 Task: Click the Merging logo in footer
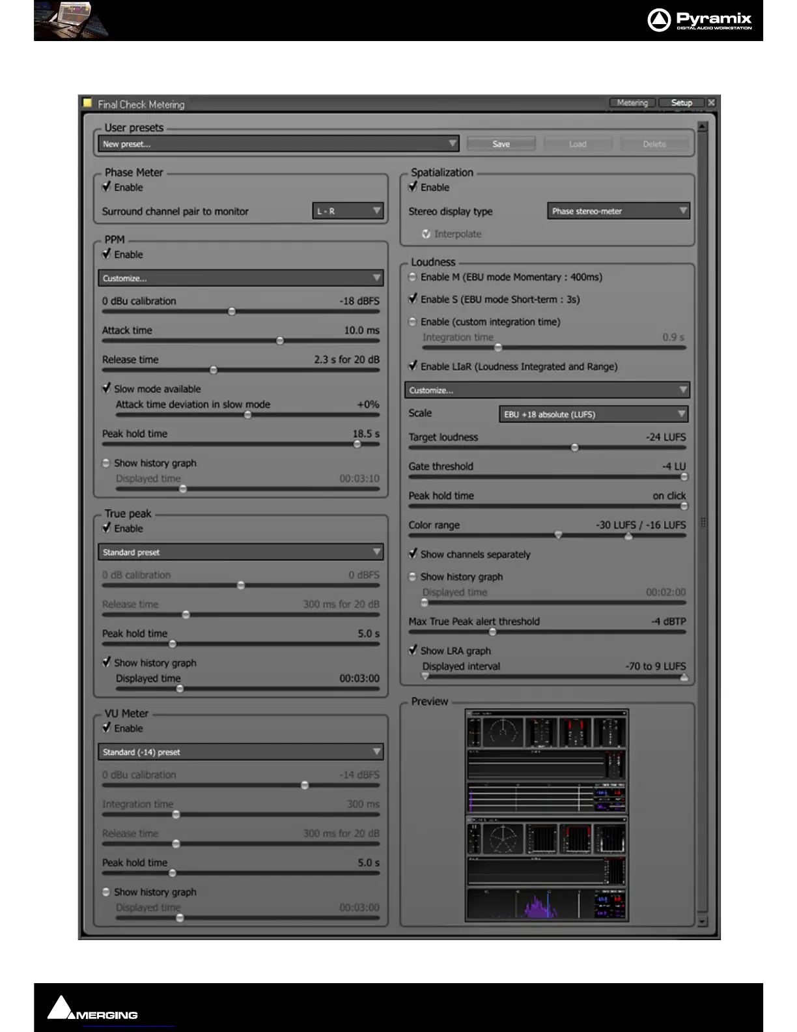coord(92,1009)
